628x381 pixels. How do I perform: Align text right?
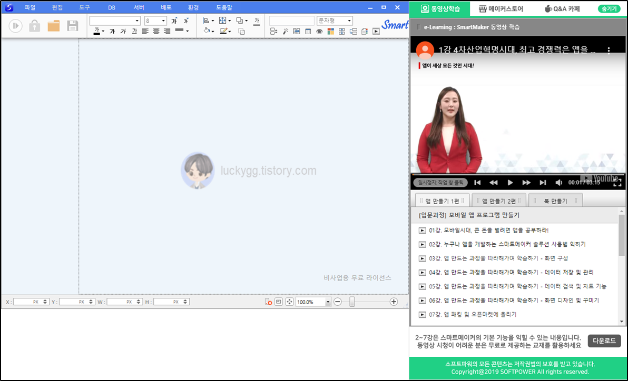(x=167, y=31)
